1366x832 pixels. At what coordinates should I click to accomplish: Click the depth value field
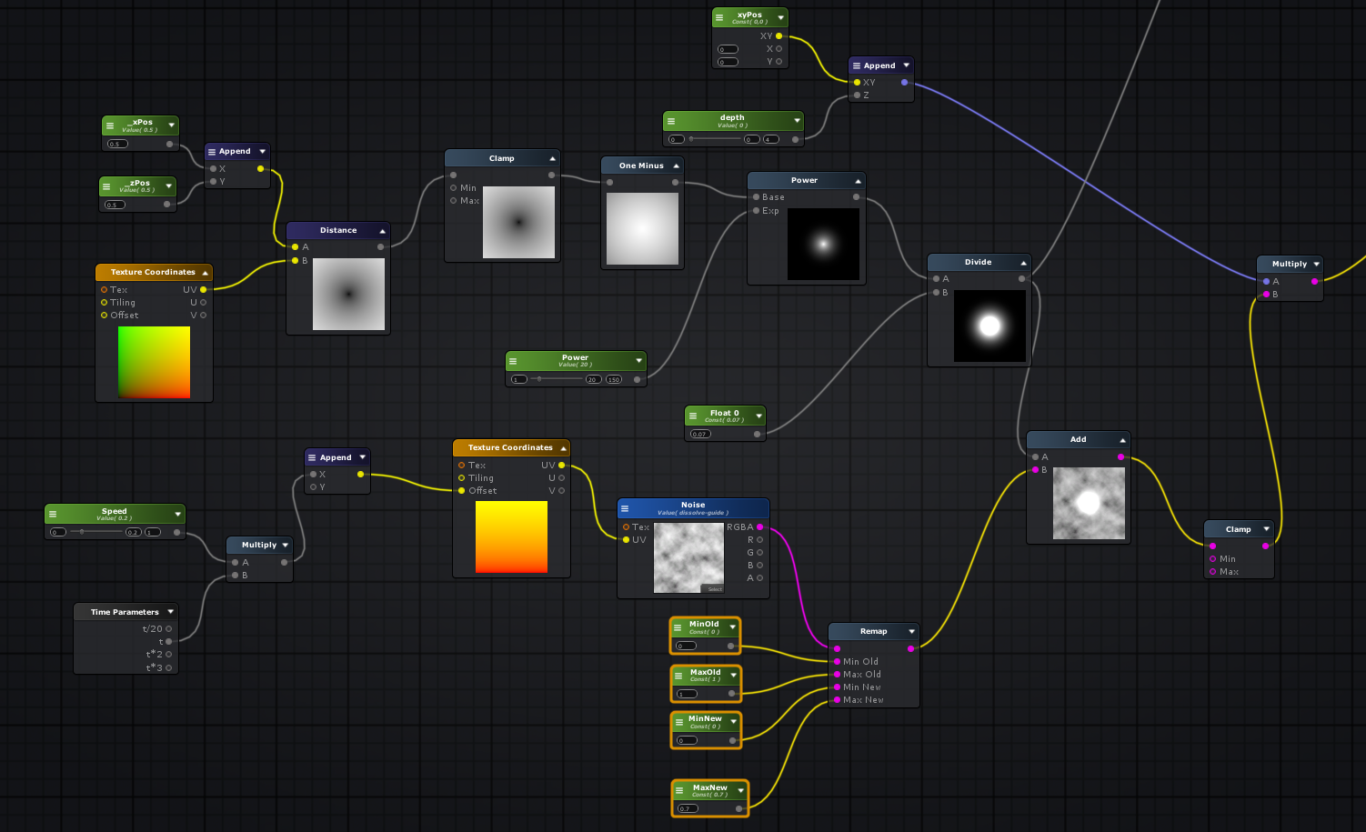pos(676,138)
